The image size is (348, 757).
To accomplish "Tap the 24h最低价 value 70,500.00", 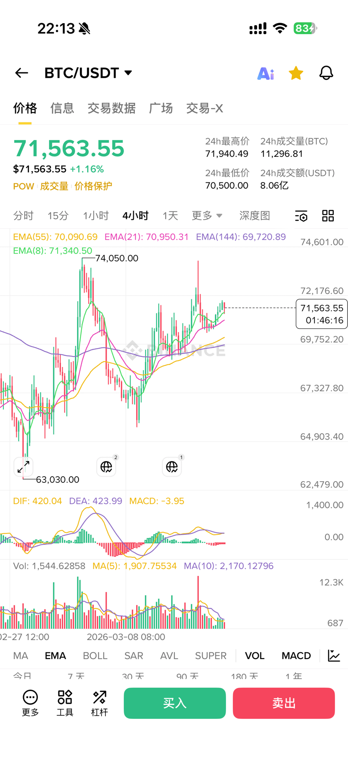I will pos(227,186).
